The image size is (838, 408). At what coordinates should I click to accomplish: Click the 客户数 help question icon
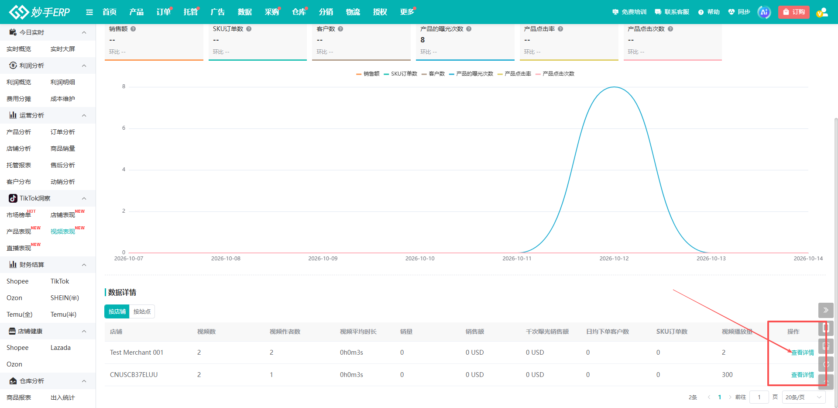340,29
